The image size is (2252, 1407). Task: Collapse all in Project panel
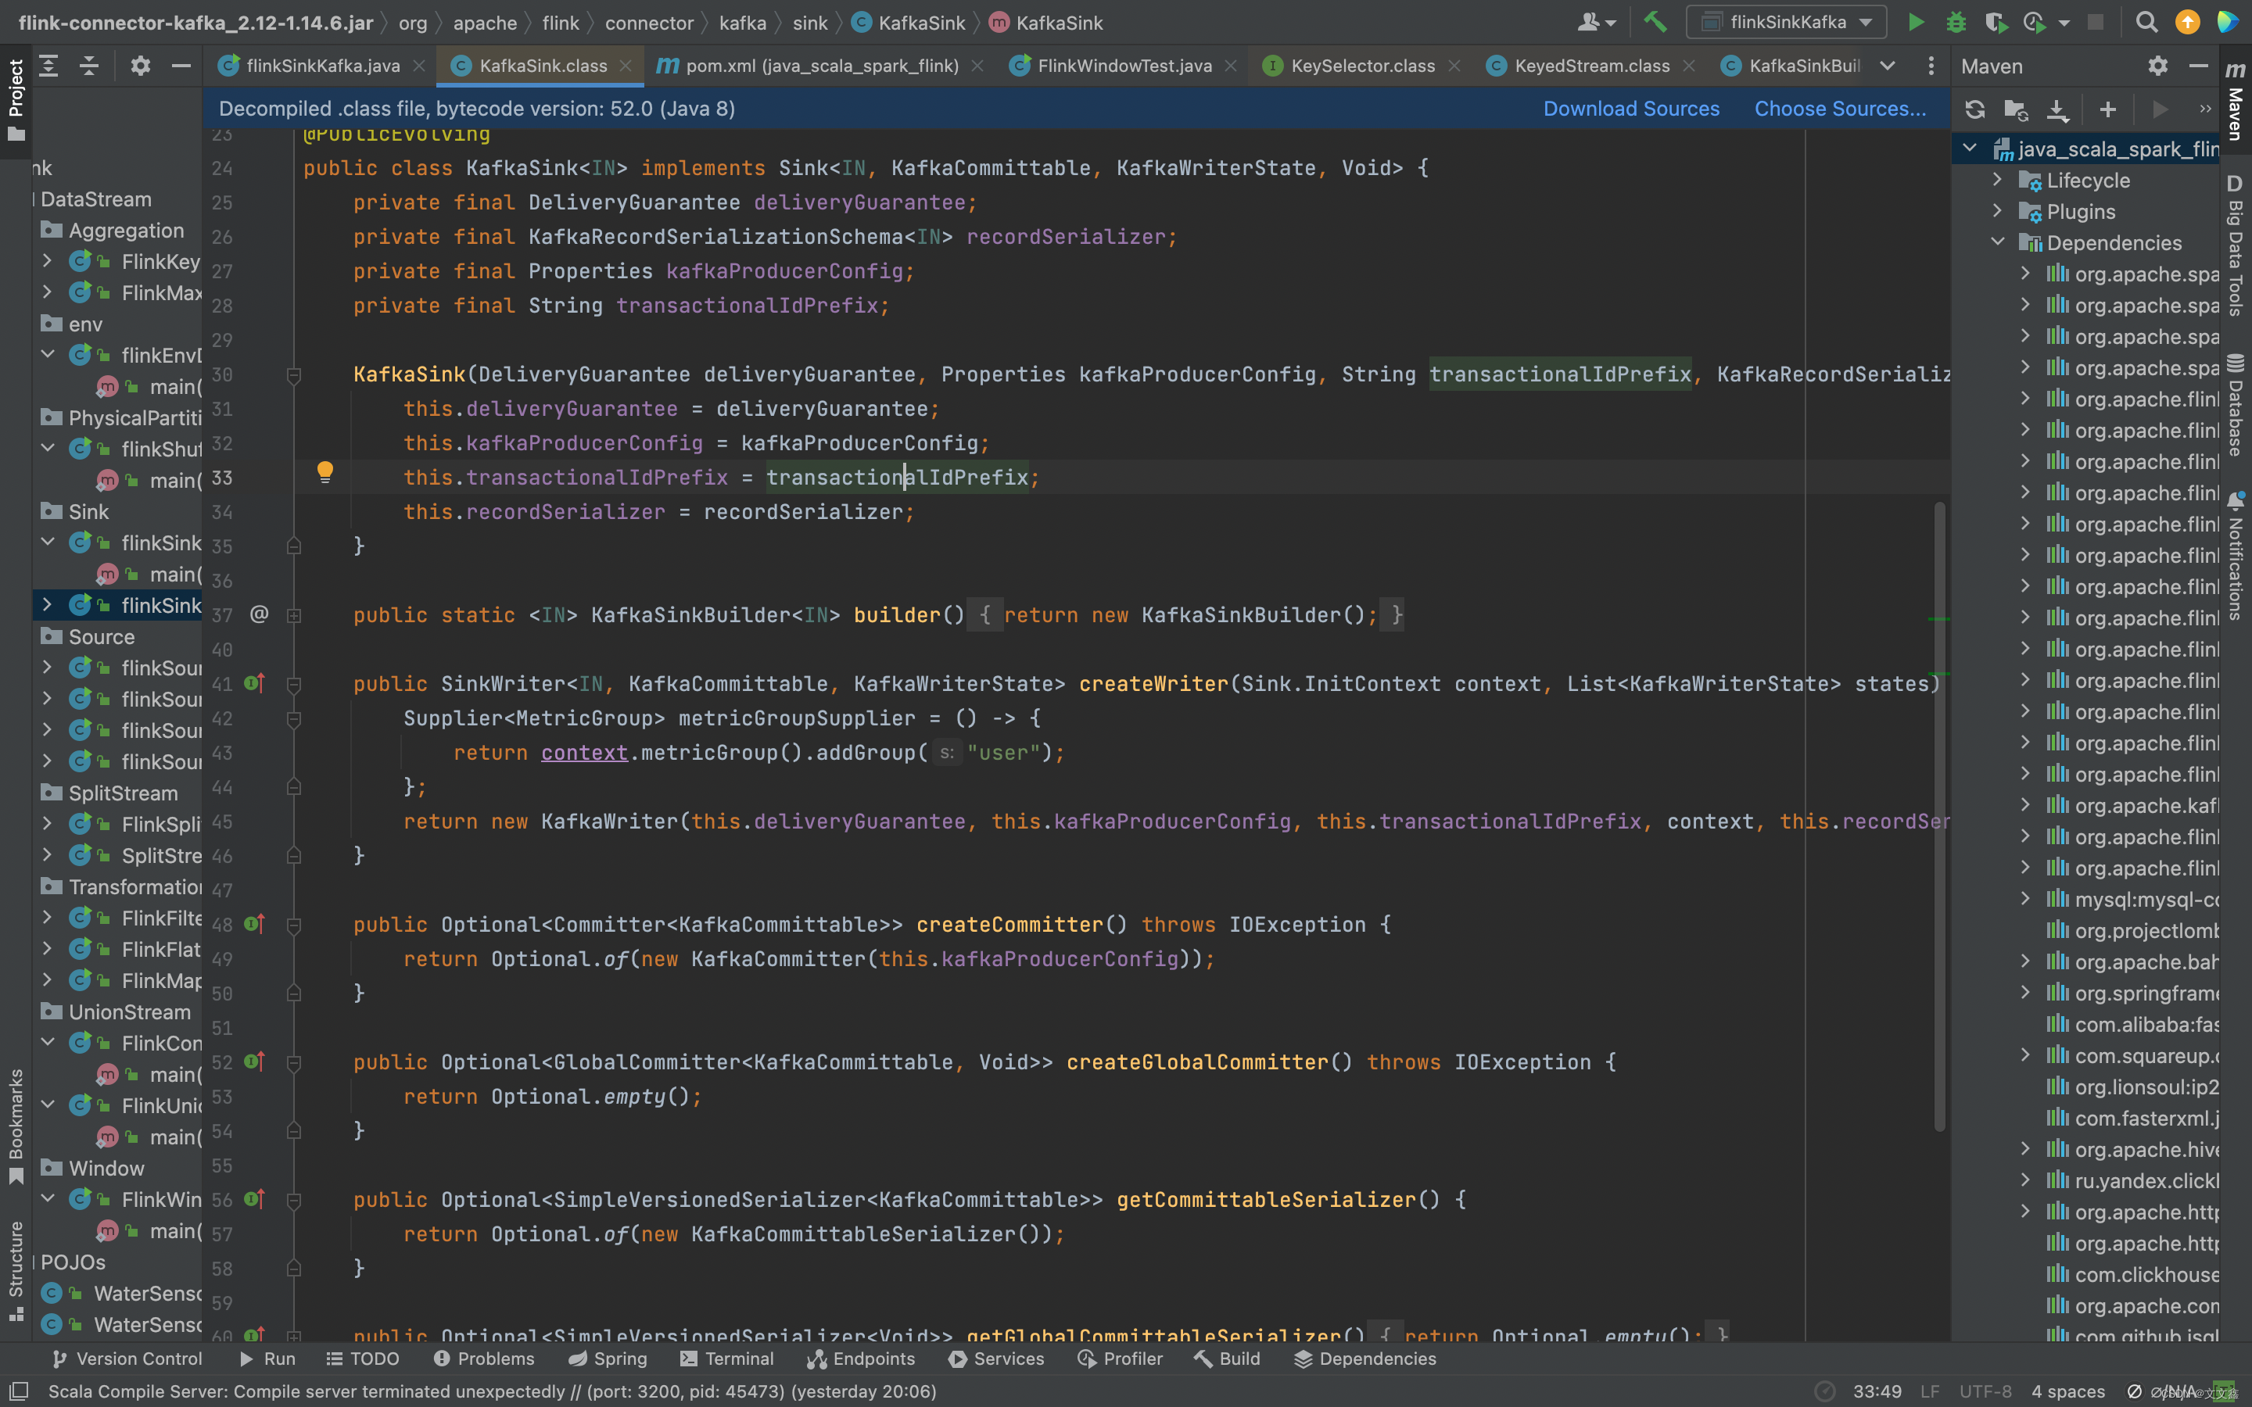coord(89,66)
